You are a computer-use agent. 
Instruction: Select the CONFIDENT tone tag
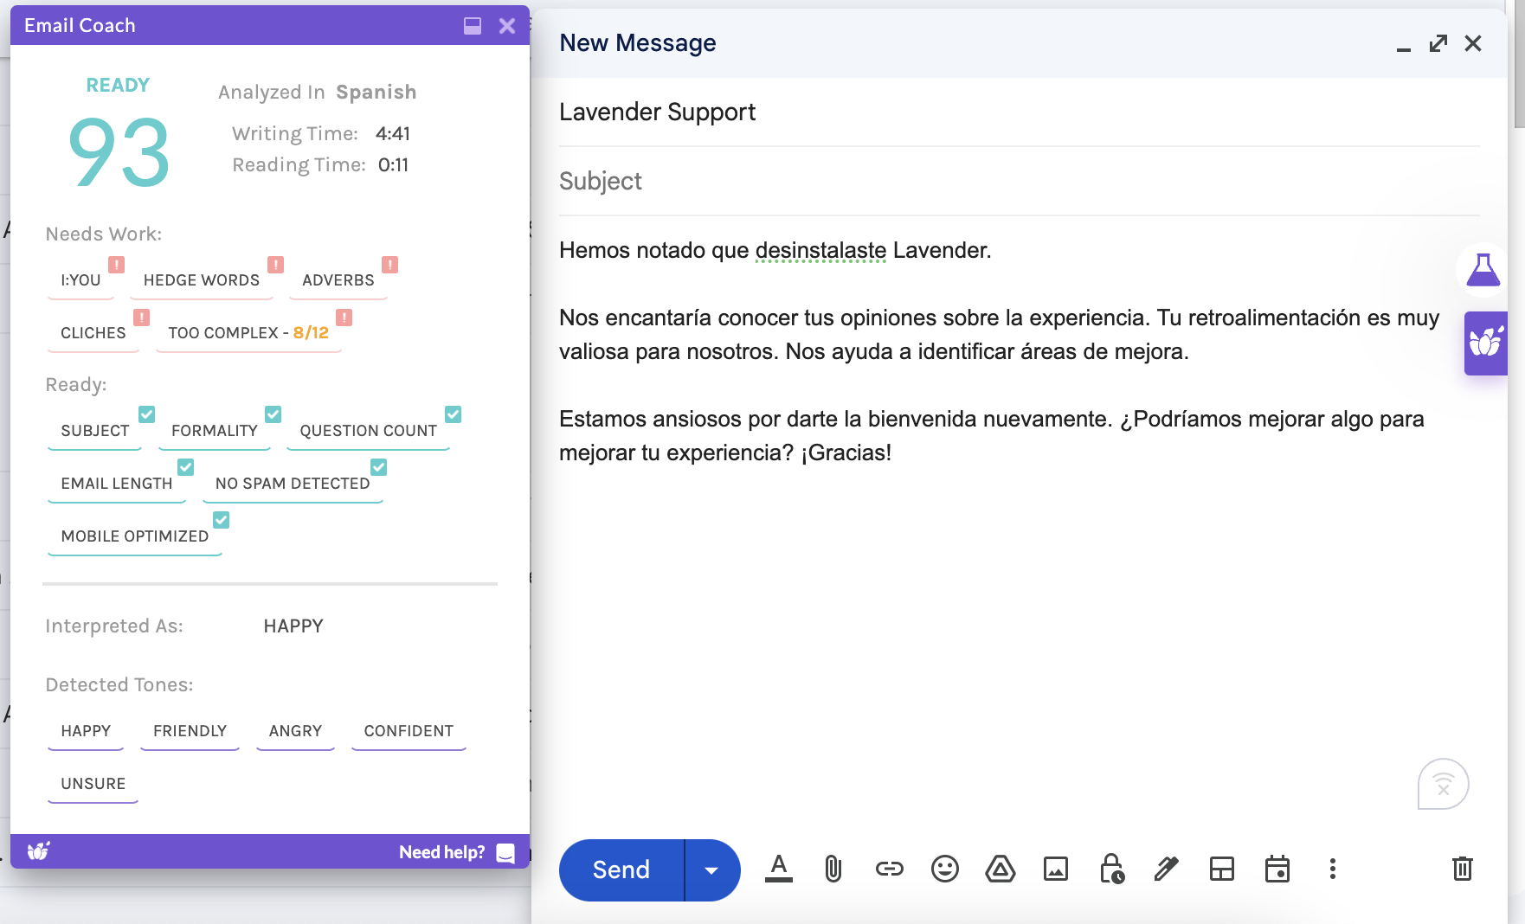click(409, 731)
